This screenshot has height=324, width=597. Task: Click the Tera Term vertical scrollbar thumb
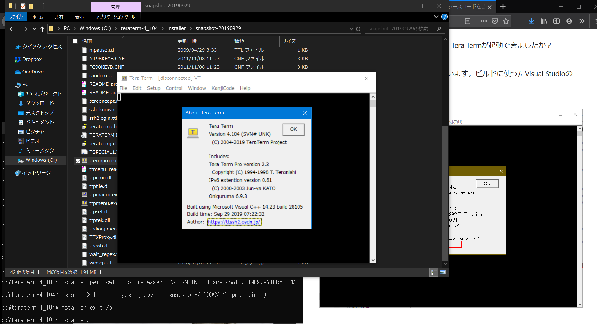(373, 103)
